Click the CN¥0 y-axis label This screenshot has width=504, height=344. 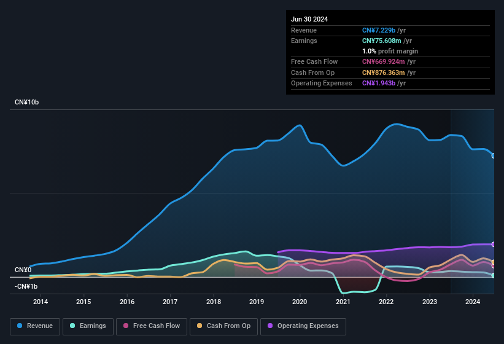pos(23,270)
